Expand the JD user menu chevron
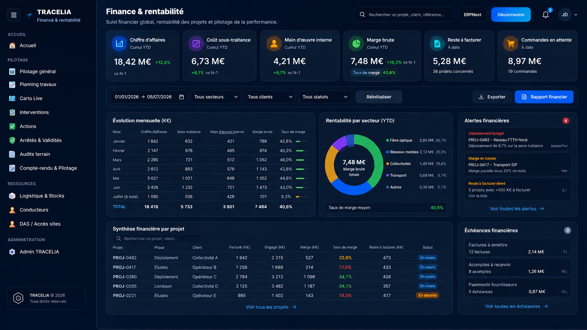This screenshot has width=587, height=330. [576, 15]
